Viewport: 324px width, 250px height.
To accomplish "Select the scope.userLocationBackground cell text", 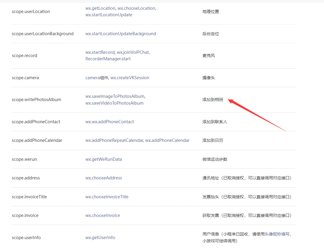I will click(x=43, y=34).
